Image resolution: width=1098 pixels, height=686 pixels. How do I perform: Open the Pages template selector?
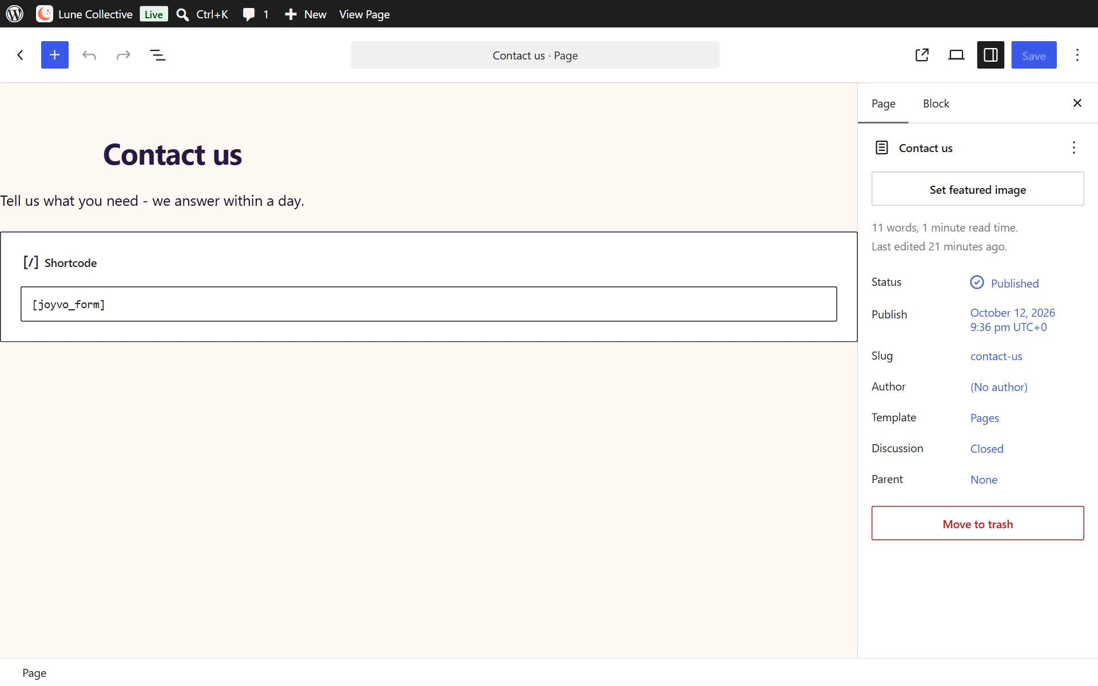[x=984, y=418]
